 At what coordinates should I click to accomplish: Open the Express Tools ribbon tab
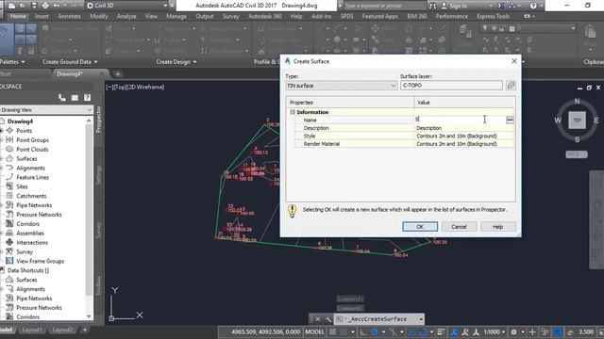coord(493,17)
